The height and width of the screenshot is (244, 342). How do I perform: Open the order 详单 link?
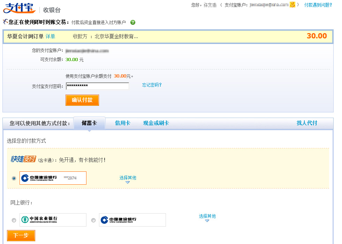pyautogui.click(x=51, y=36)
